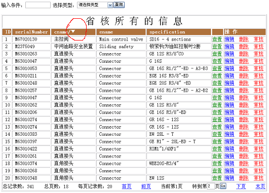
Task: Click 审核 link for row M63010261
Action: point(258,156)
